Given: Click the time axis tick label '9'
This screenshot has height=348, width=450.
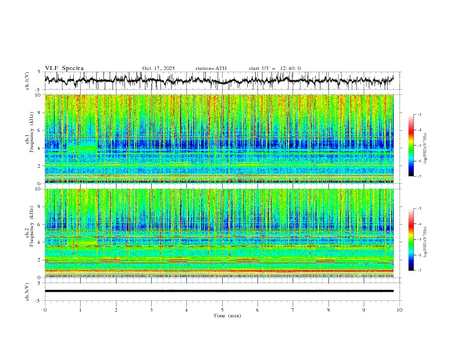Looking at the screenshot, I should coord(364,310).
